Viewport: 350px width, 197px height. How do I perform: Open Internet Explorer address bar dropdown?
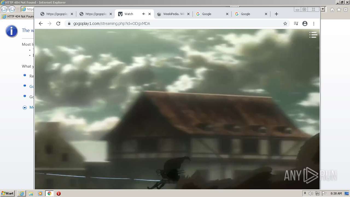click(x=323, y=9)
